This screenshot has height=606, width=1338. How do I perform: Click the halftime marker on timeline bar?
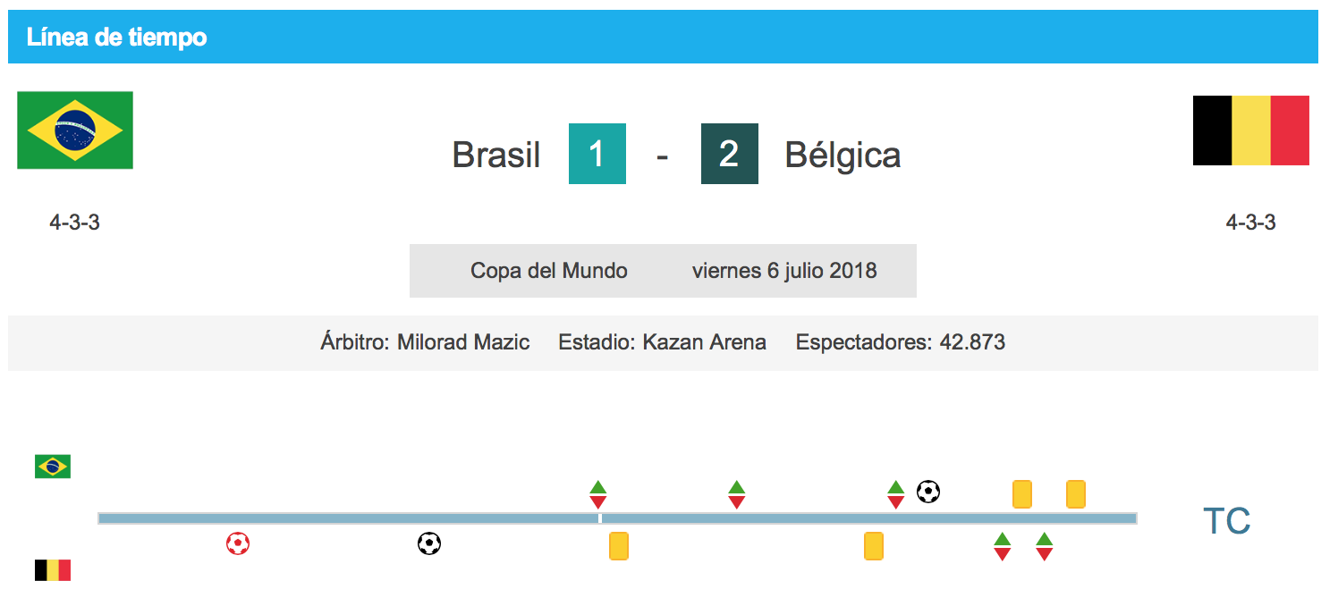point(600,518)
